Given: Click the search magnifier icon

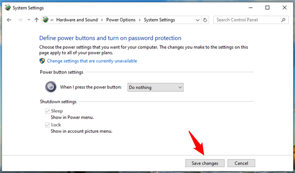Looking at the screenshot, I should point(283,20).
